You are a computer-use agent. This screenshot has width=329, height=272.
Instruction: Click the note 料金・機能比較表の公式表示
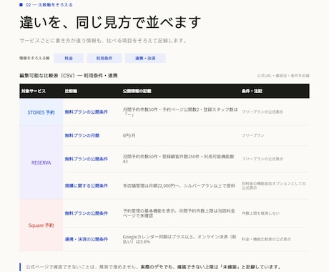pos(266,239)
